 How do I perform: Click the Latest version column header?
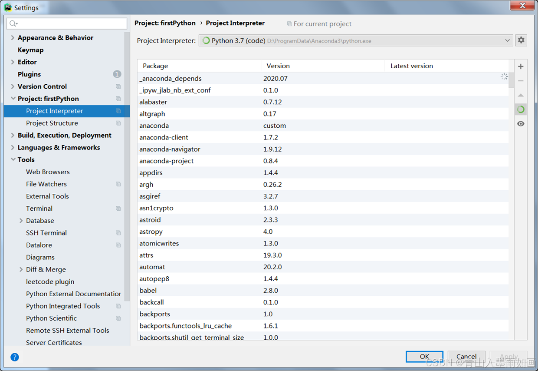[447, 66]
